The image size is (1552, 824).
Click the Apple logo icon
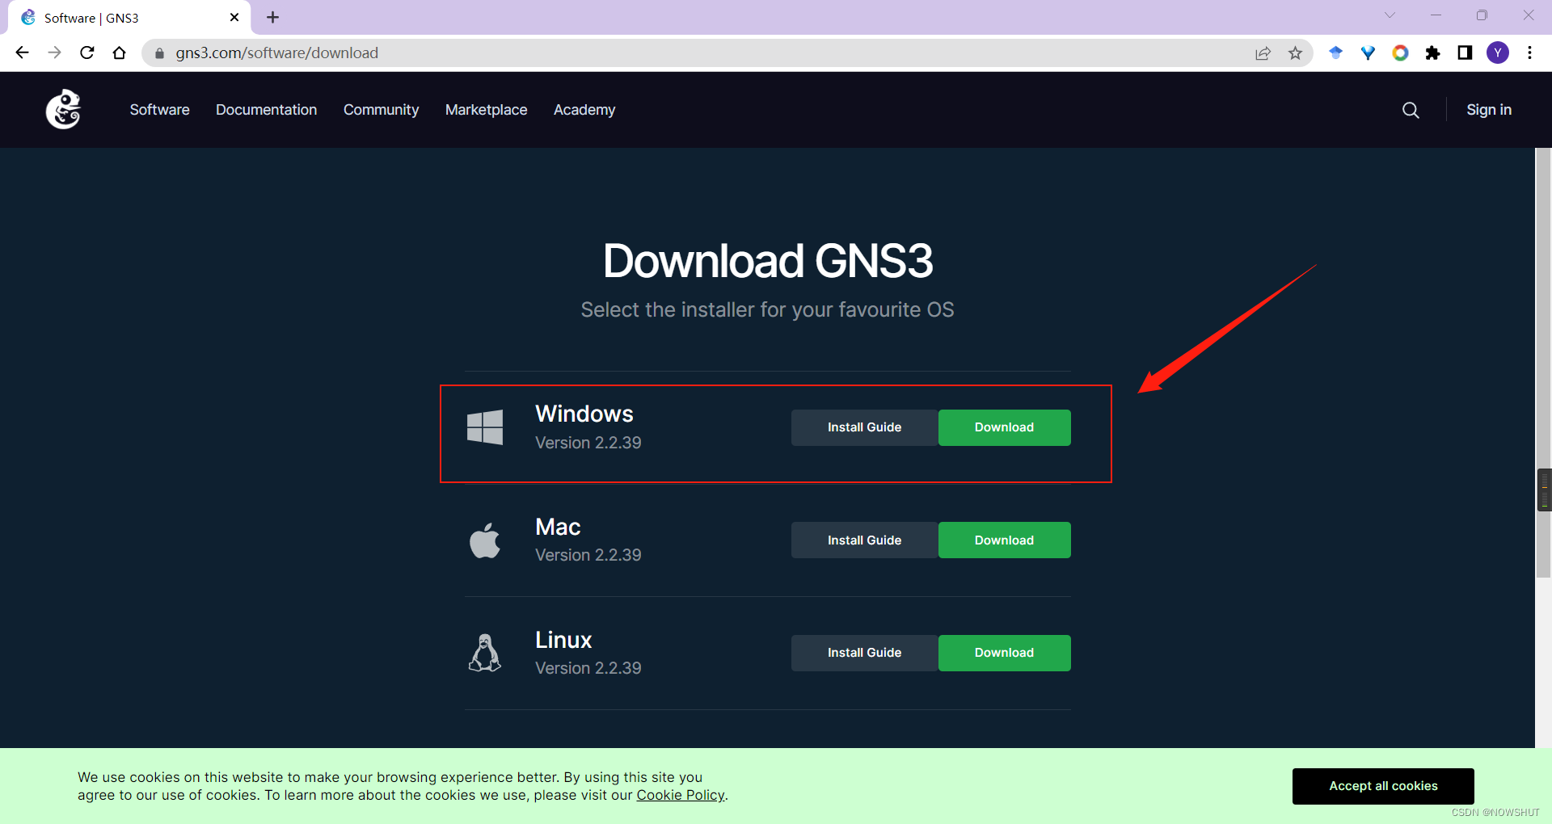point(485,540)
